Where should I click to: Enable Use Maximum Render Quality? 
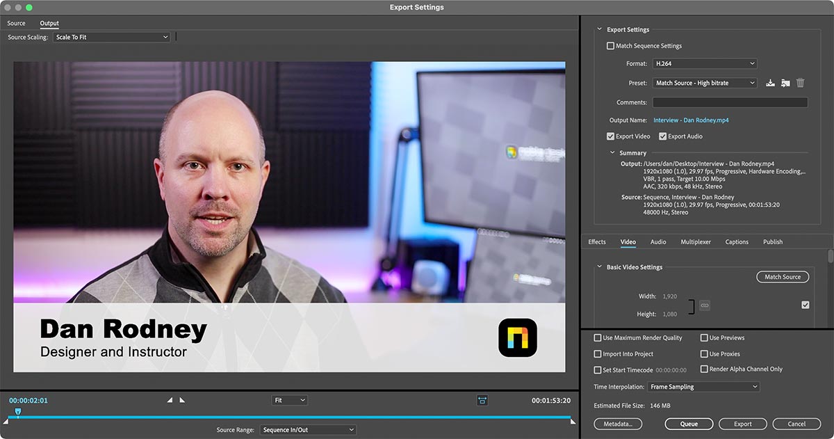pos(596,337)
